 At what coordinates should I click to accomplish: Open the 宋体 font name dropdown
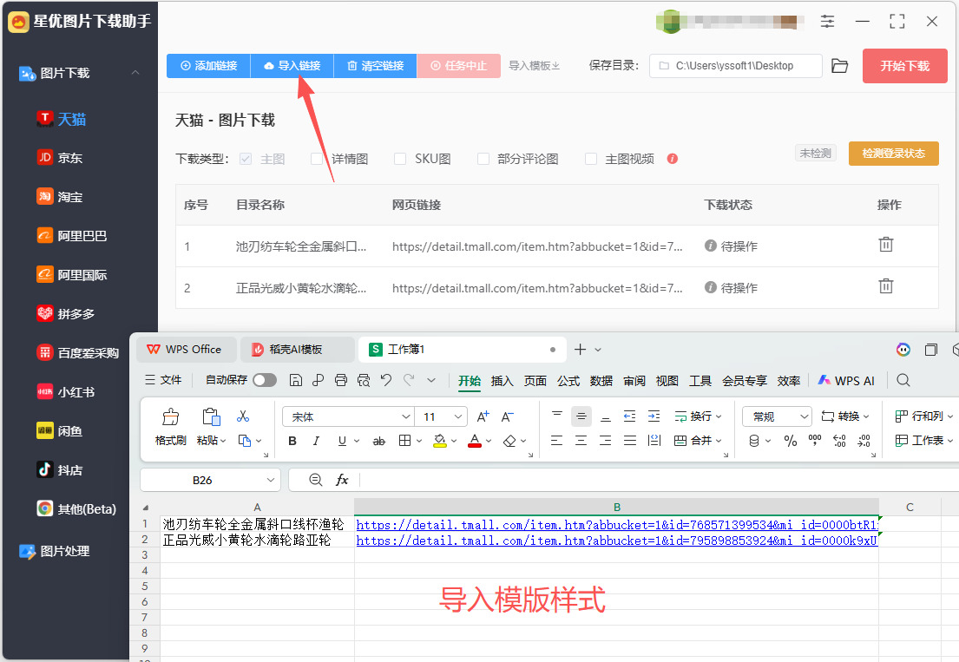coord(405,416)
